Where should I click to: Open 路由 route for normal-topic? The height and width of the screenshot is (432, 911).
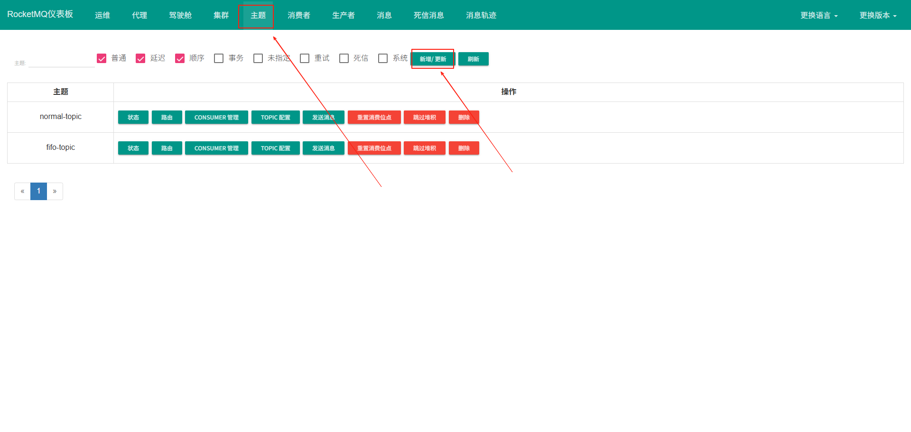coord(167,117)
